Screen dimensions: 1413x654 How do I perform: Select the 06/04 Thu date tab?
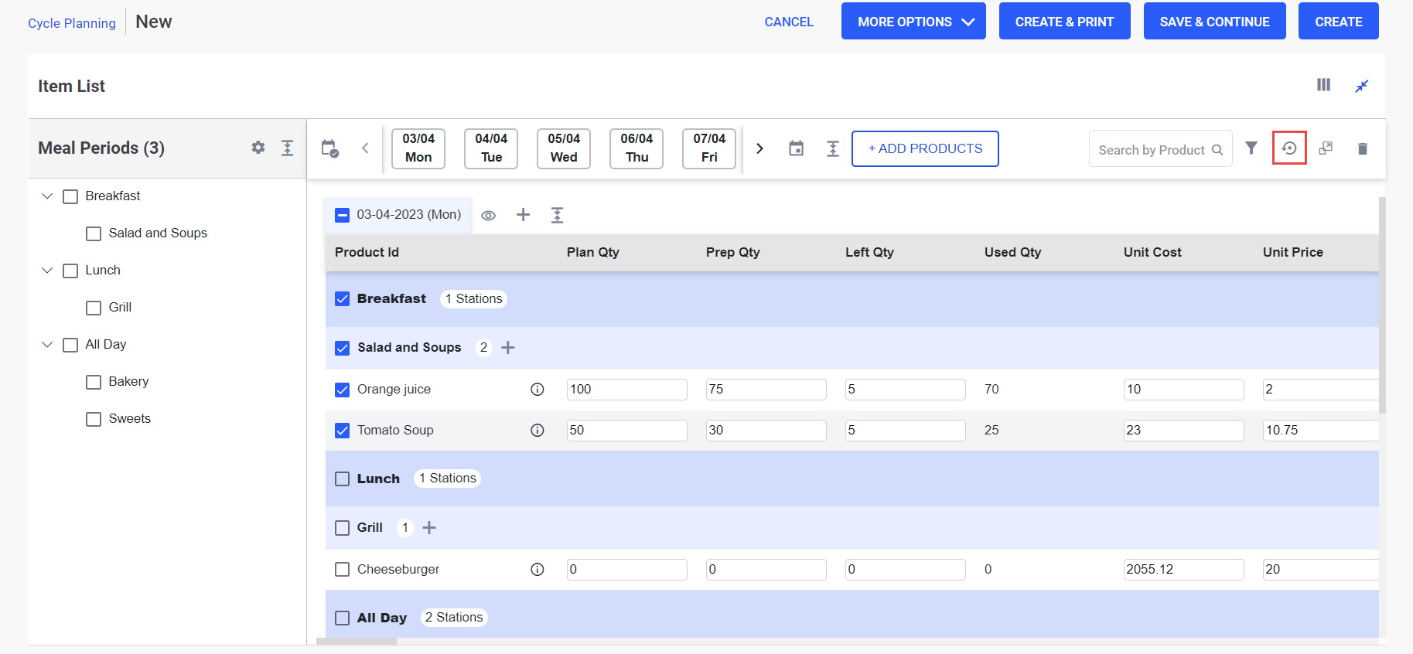click(637, 148)
